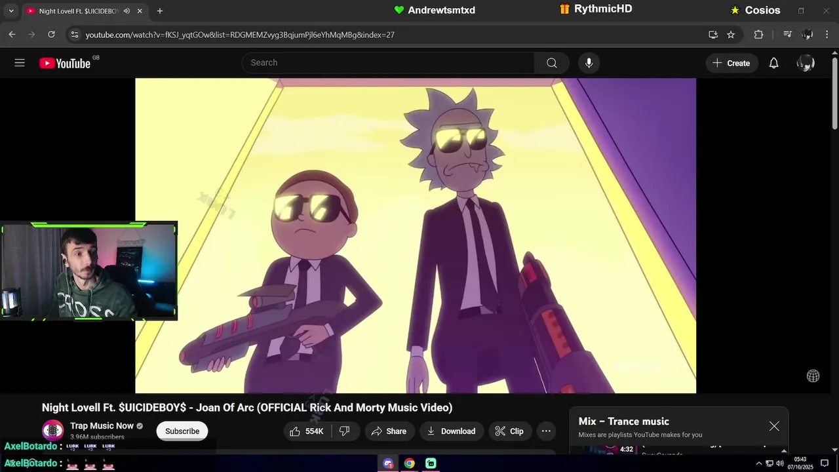Like the video with thumbs up

click(x=307, y=431)
